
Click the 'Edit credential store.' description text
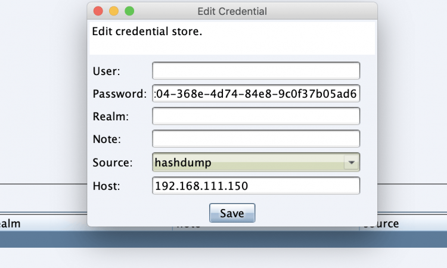[147, 32]
